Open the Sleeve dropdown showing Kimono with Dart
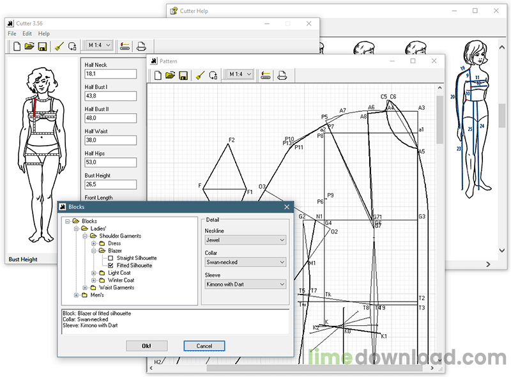This screenshot has height=377, width=511. coord(245,284)
